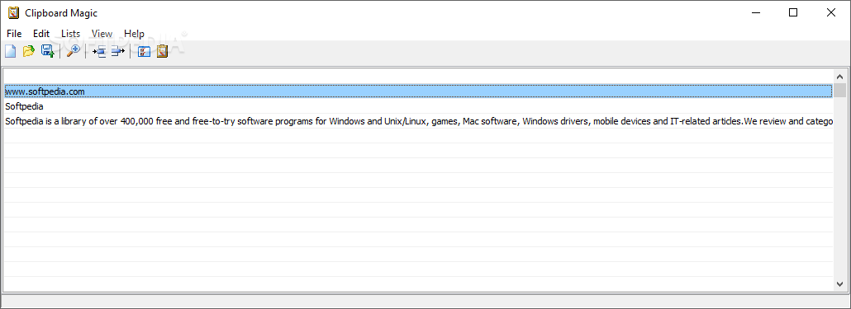Image resolution: width=851 pixels, height=309 pixels.
Task: Click the vertical scrollbar thumb
Action: [840, 91]
